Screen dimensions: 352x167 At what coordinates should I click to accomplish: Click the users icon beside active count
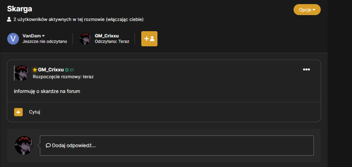tap(9, 19)
